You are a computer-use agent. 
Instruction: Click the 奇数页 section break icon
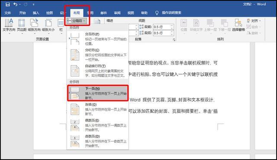tap(75, 141)
